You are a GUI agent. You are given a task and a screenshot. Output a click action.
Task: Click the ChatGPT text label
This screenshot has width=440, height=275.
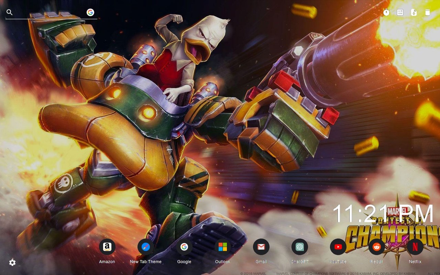pos(300,262)
